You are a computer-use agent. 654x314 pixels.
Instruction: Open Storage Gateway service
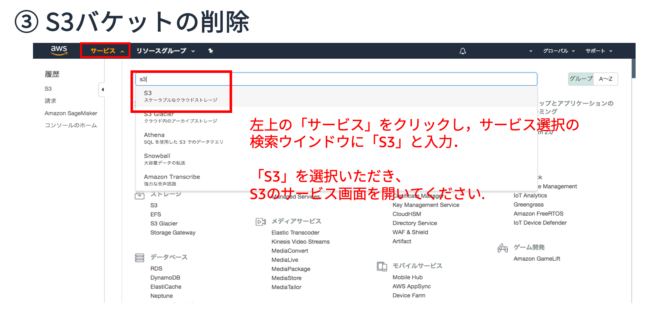(x=173, y=233)
